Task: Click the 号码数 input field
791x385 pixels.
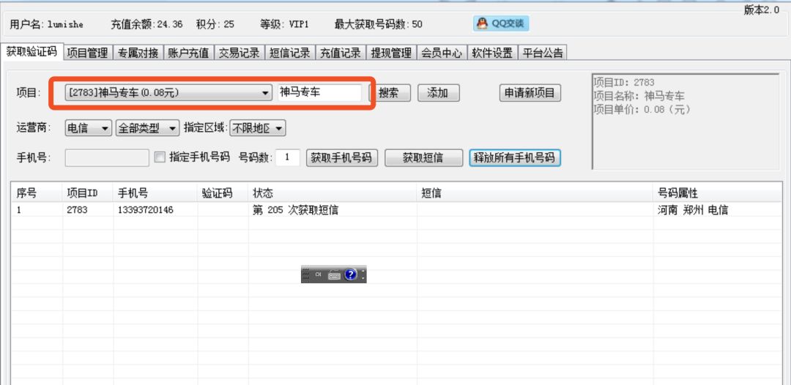Action: click(288, 157)
